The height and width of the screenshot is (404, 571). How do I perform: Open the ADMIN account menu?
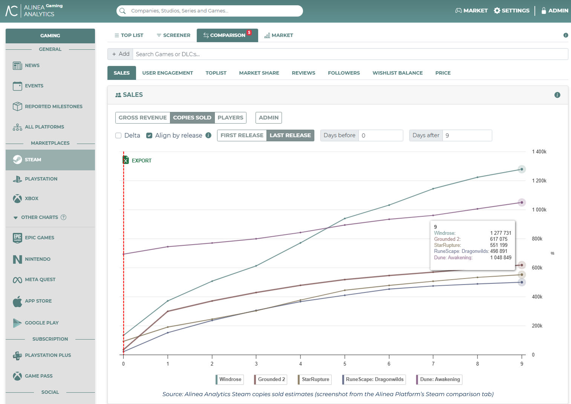coord(554,11)
